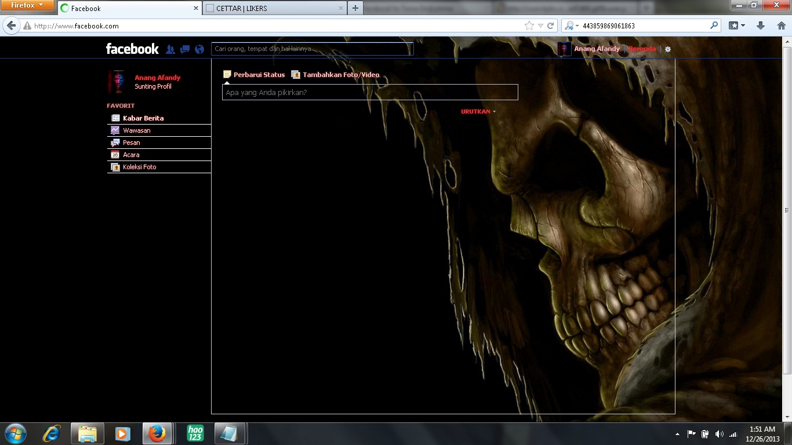Select the Perbarui Status tab
Image resolution: width=792 pixels, height=445 pixels.
tap(254, 74)
